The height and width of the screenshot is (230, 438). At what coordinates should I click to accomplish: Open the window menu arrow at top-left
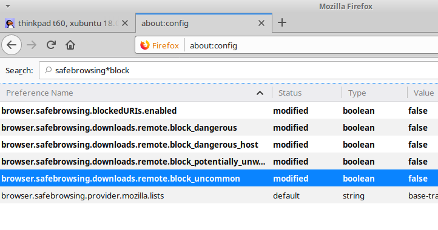[x=8, y=6]
